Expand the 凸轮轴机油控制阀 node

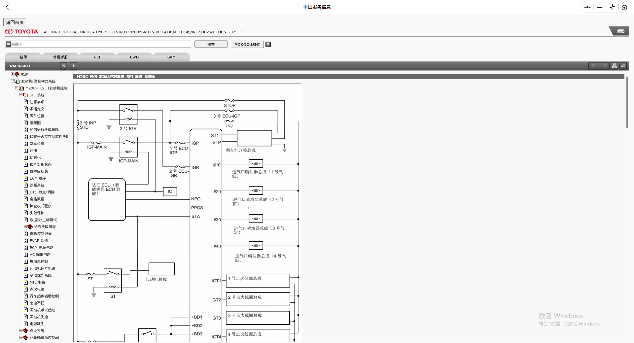[21, 337]
